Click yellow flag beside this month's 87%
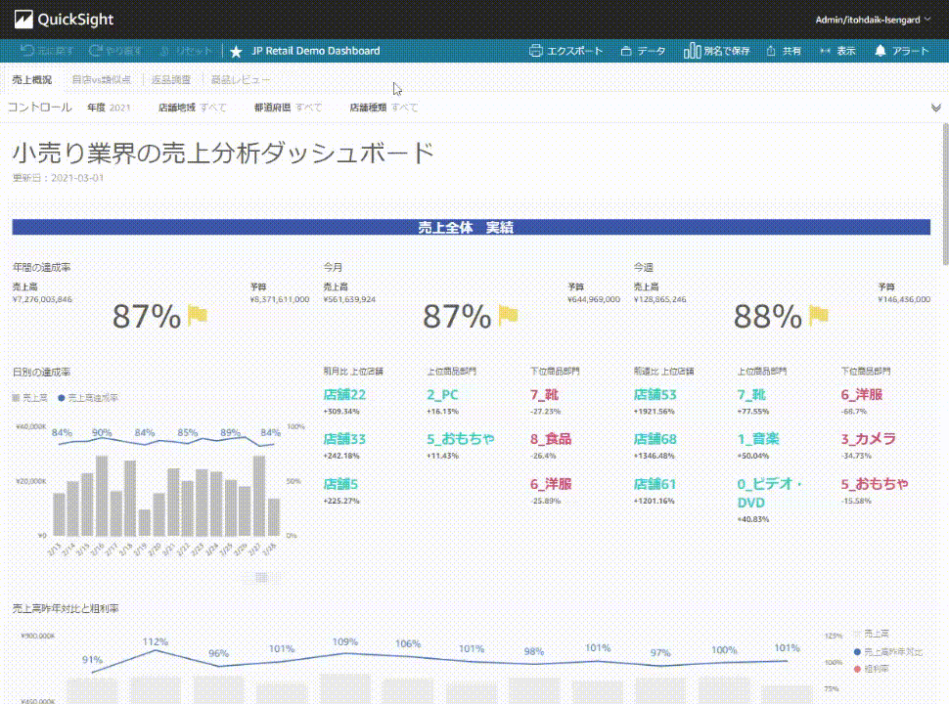 coord(508,315)
